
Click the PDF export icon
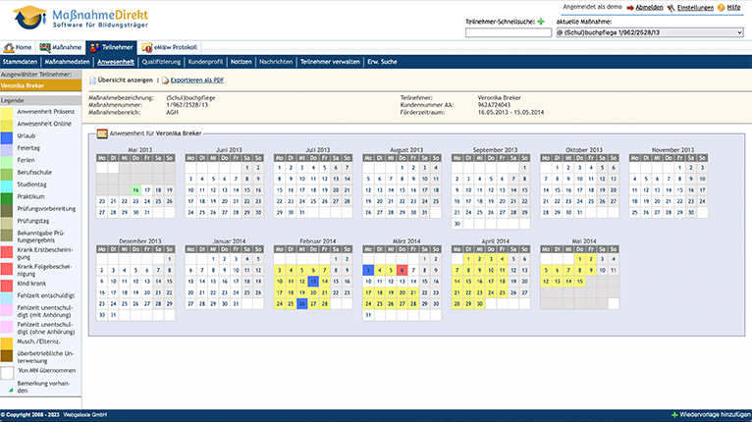click(x=165, y=80)
